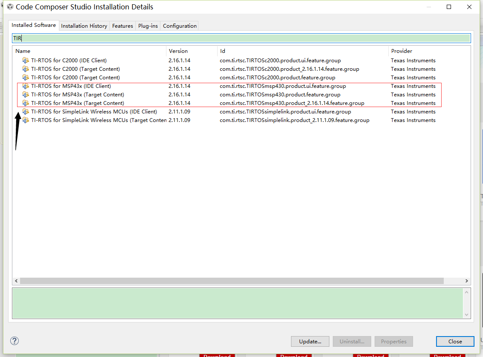Maximize the Installation Details window
The width and height of the screenshot is (483, 357).
tap(449, 7)
